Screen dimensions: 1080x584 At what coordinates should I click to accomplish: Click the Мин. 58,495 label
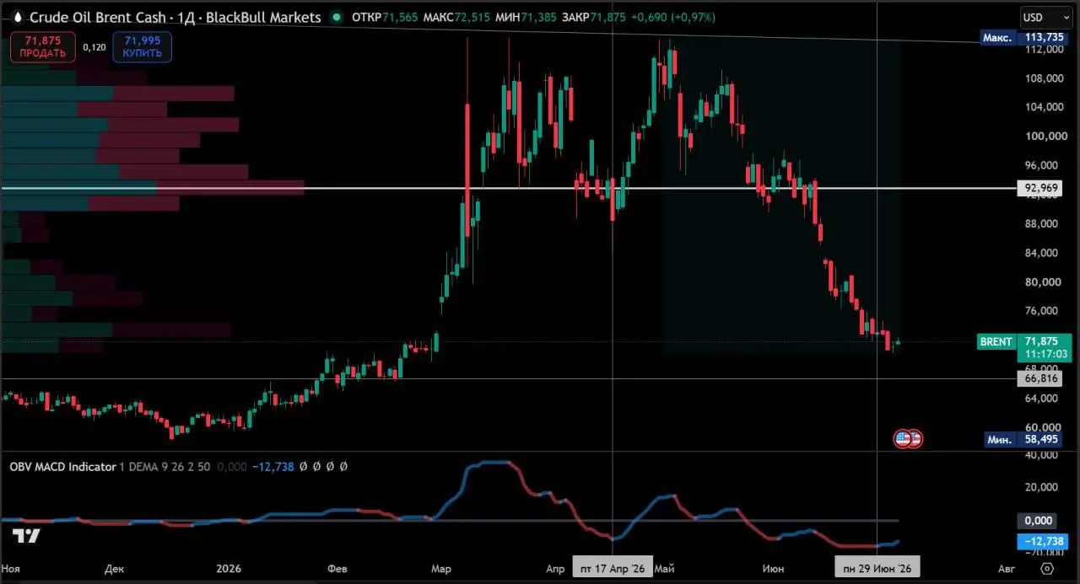1023,439
